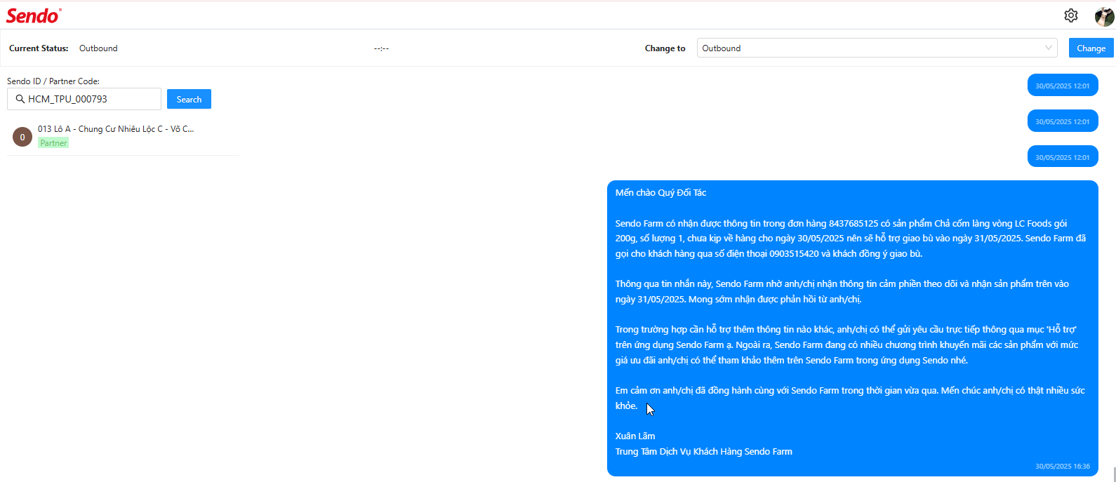This screenshot has height=482, width=1116.
Task: Click the "Xuân Lãm" signature text
Action: click(x=635, y=436)
